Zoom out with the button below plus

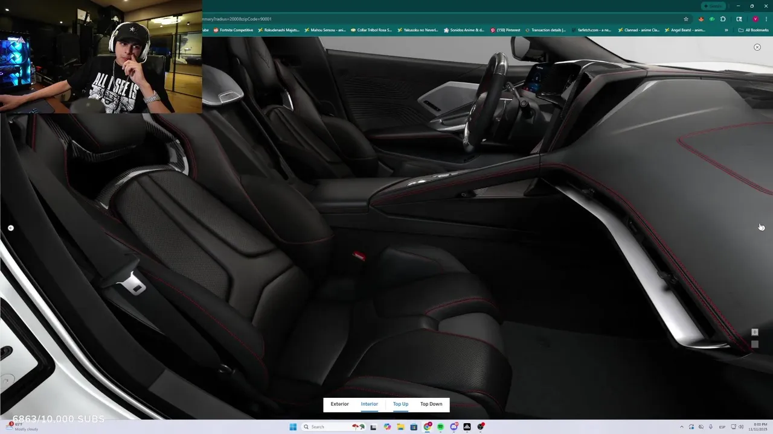pos(754,344)
